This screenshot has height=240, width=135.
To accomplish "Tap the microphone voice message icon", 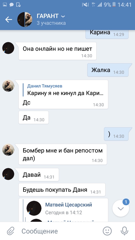I will (124, 231).
